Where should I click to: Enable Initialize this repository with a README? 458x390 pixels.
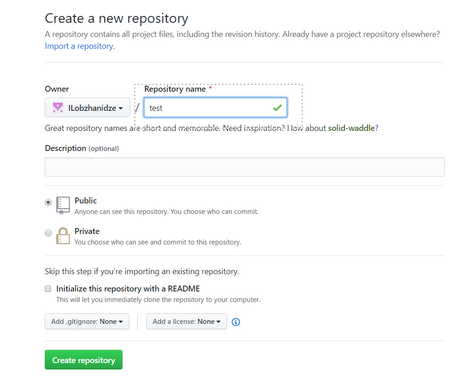click(x=48, y=289)
